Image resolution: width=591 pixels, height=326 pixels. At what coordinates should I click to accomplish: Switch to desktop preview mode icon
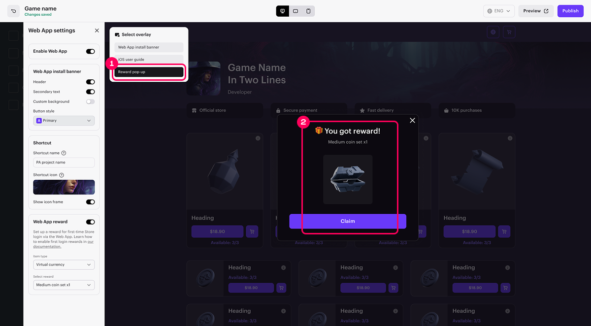pyautogui.click(x=283, y=11)
